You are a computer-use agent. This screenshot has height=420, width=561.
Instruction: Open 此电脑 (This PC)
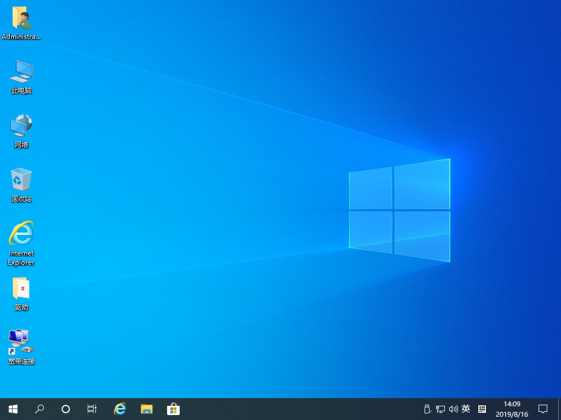coord(21,77)
